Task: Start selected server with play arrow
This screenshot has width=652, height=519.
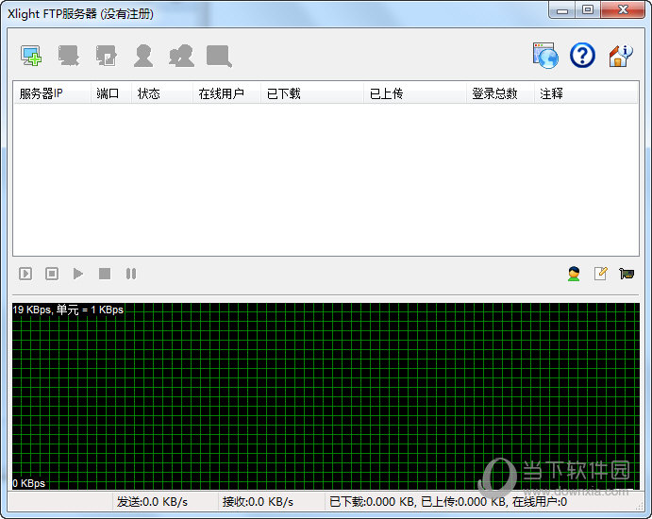Action: (77, 274)
